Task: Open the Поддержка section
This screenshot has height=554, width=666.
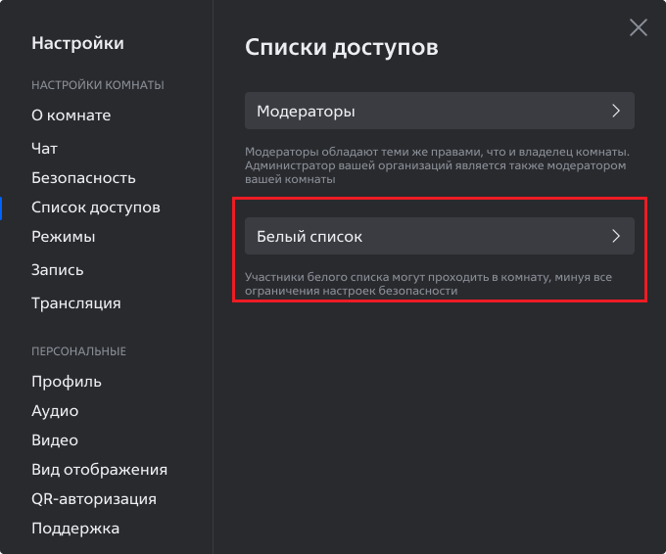Action: pos(75,529)
